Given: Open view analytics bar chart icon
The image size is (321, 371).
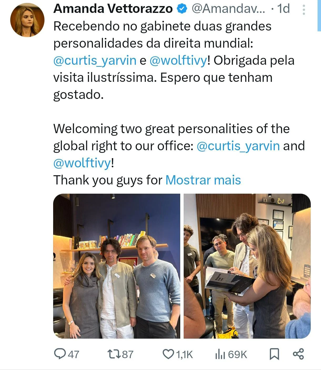Looking at the screenshot, I should (220, 354).
